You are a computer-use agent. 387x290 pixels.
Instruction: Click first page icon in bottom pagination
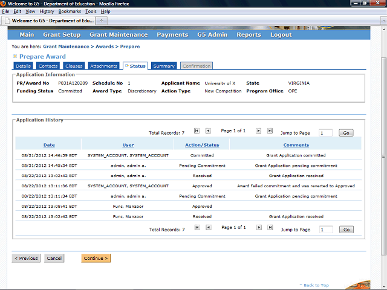tap(197, 228)
